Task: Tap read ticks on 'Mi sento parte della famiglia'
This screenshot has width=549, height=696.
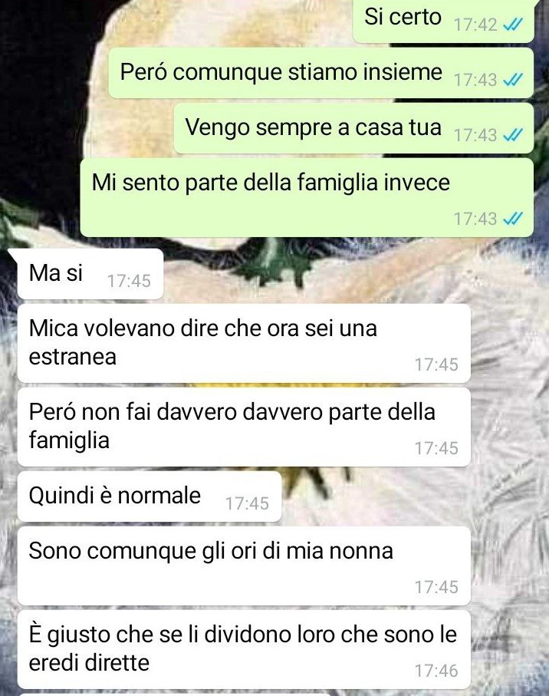Action: [513, 219]
